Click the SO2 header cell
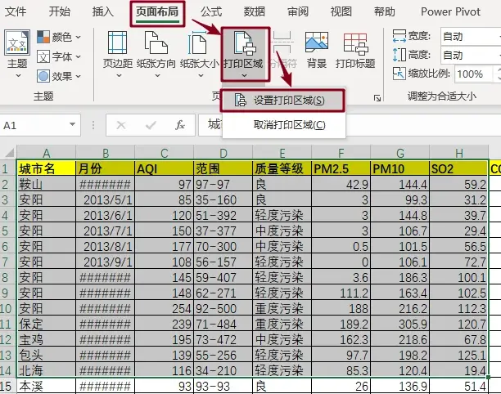 tap(459, 168)
